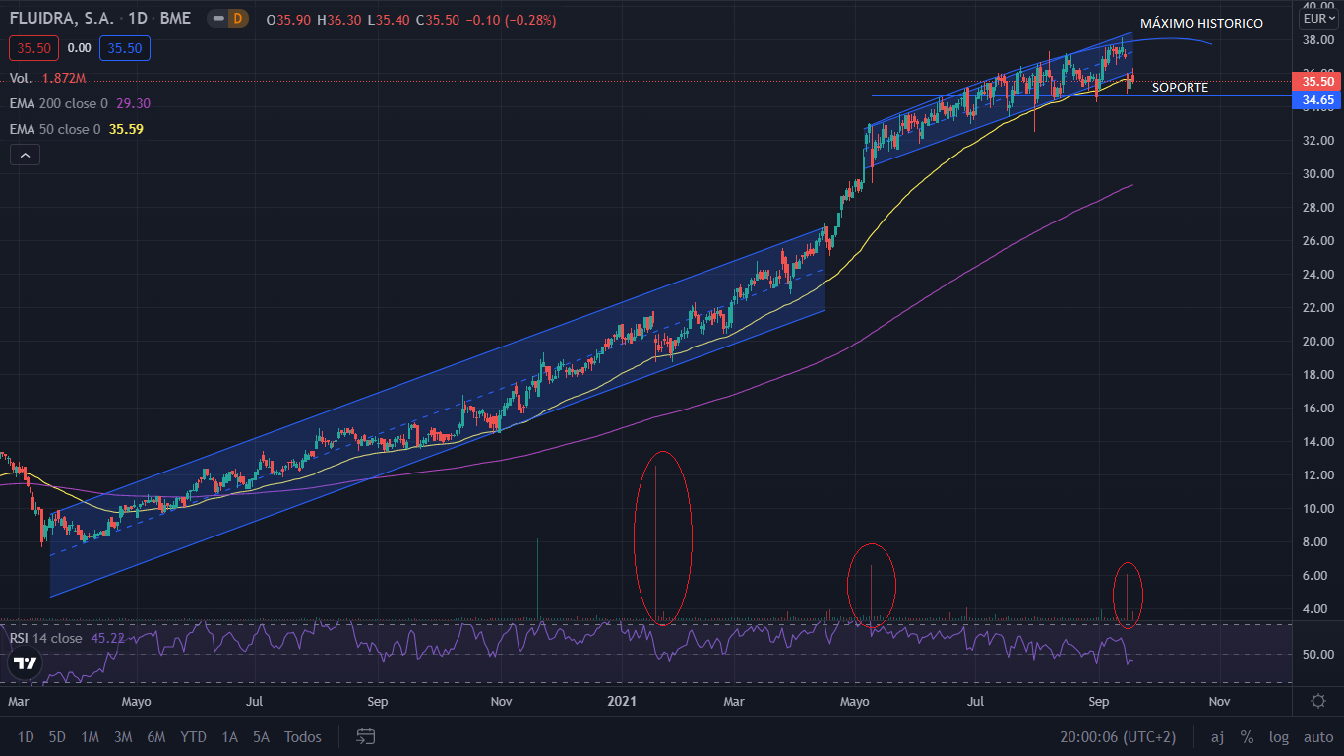Select the YTD time range

(193, 736)
